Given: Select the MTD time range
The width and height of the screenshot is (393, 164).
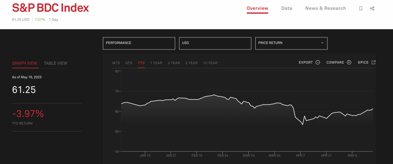Looking at the screenshot, I should point(116,63).
